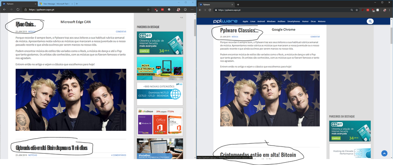Click the MÚSICA category link in Chrome

point(235,37)
